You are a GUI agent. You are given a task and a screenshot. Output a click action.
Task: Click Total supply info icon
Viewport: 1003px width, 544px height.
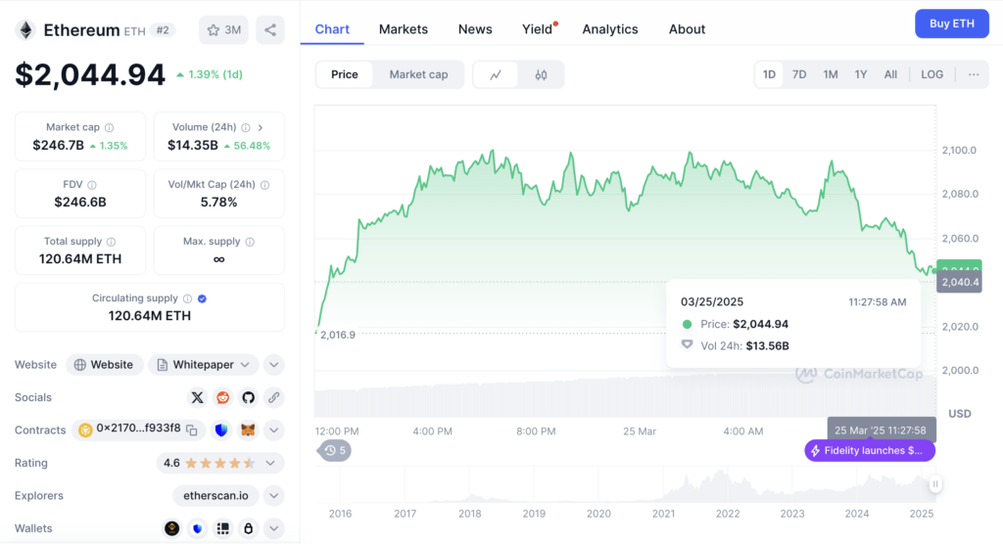[112, 242]
